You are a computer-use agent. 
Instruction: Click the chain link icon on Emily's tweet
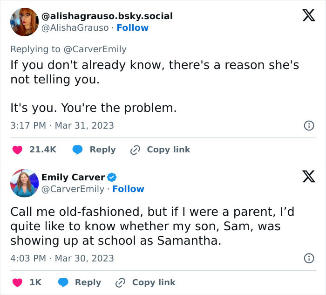[x=120, y=282]
